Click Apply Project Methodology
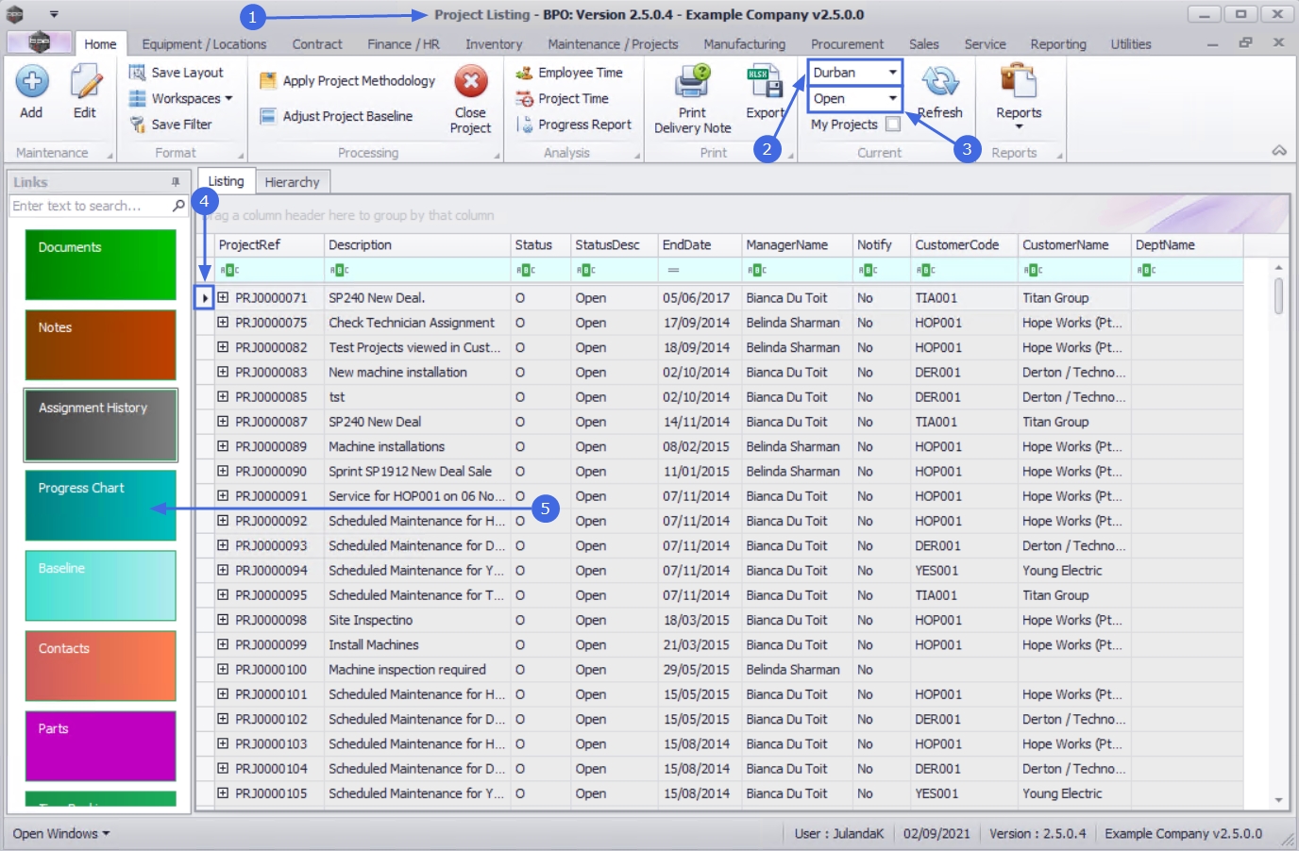Viewport: 1299px width, 851px height. [358, 81]
